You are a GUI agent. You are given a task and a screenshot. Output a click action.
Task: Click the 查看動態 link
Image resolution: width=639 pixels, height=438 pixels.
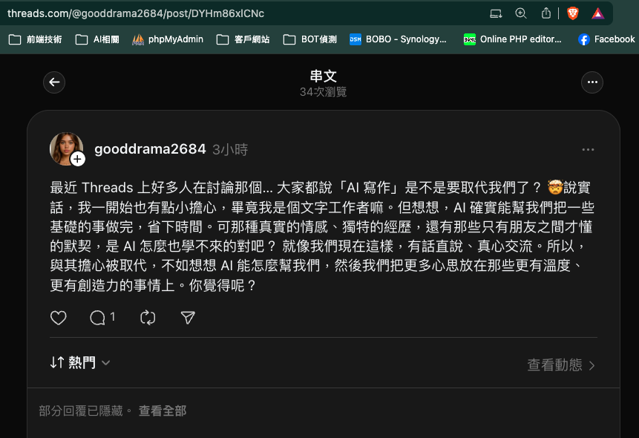click(561, 365)
